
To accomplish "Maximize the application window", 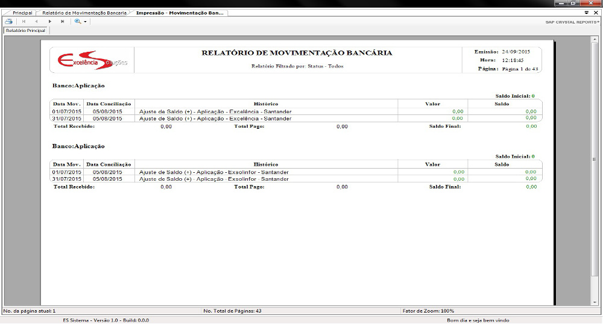I will [x=573, y=3].
